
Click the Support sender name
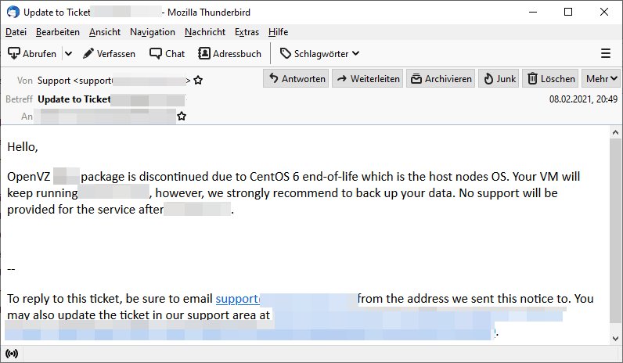coord(54,81)
